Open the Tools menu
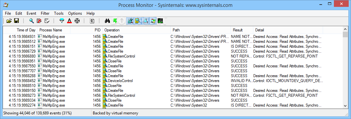The image size is (351, 119). 59,13
